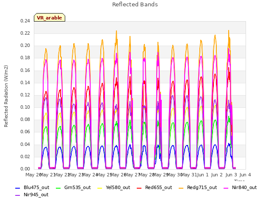
Task: Click the Jun 1 x-axis date label
Action: click(x=203, y=175)
